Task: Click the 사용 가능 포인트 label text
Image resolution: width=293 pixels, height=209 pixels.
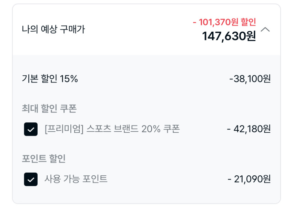Action: (x=76, y=179)
